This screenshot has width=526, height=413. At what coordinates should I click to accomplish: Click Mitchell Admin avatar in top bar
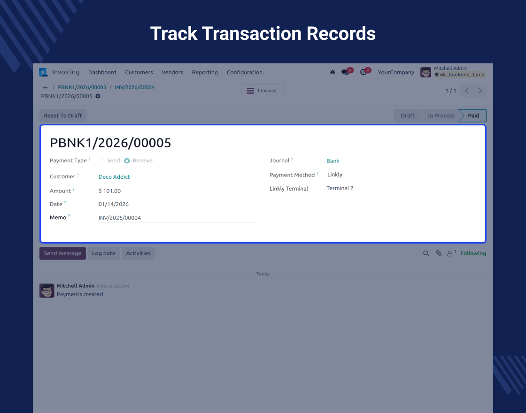pos(425,72)
